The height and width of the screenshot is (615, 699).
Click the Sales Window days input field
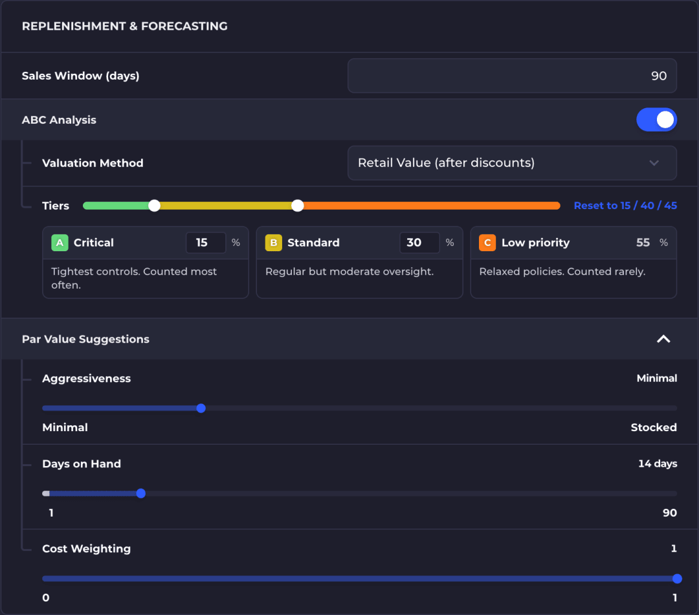click(x=512, y=76)
